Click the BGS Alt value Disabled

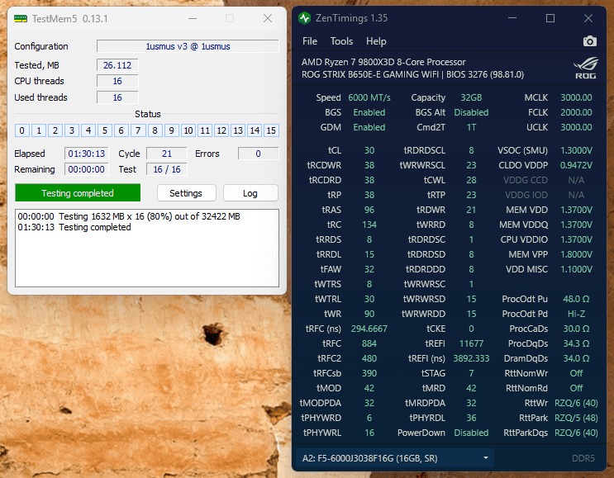click(x=471, y=112)
